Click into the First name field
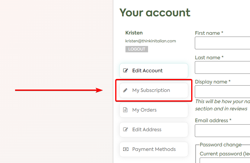 [x=223, y=43]
